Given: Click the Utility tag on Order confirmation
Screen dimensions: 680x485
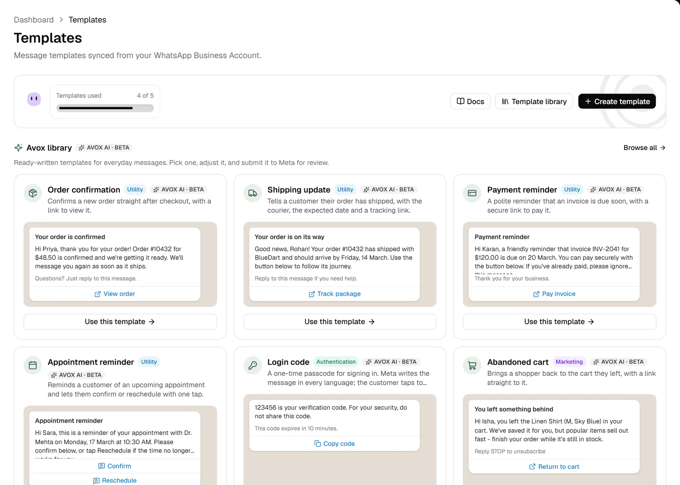Looking at the screenshot, I should coord(135,190).
